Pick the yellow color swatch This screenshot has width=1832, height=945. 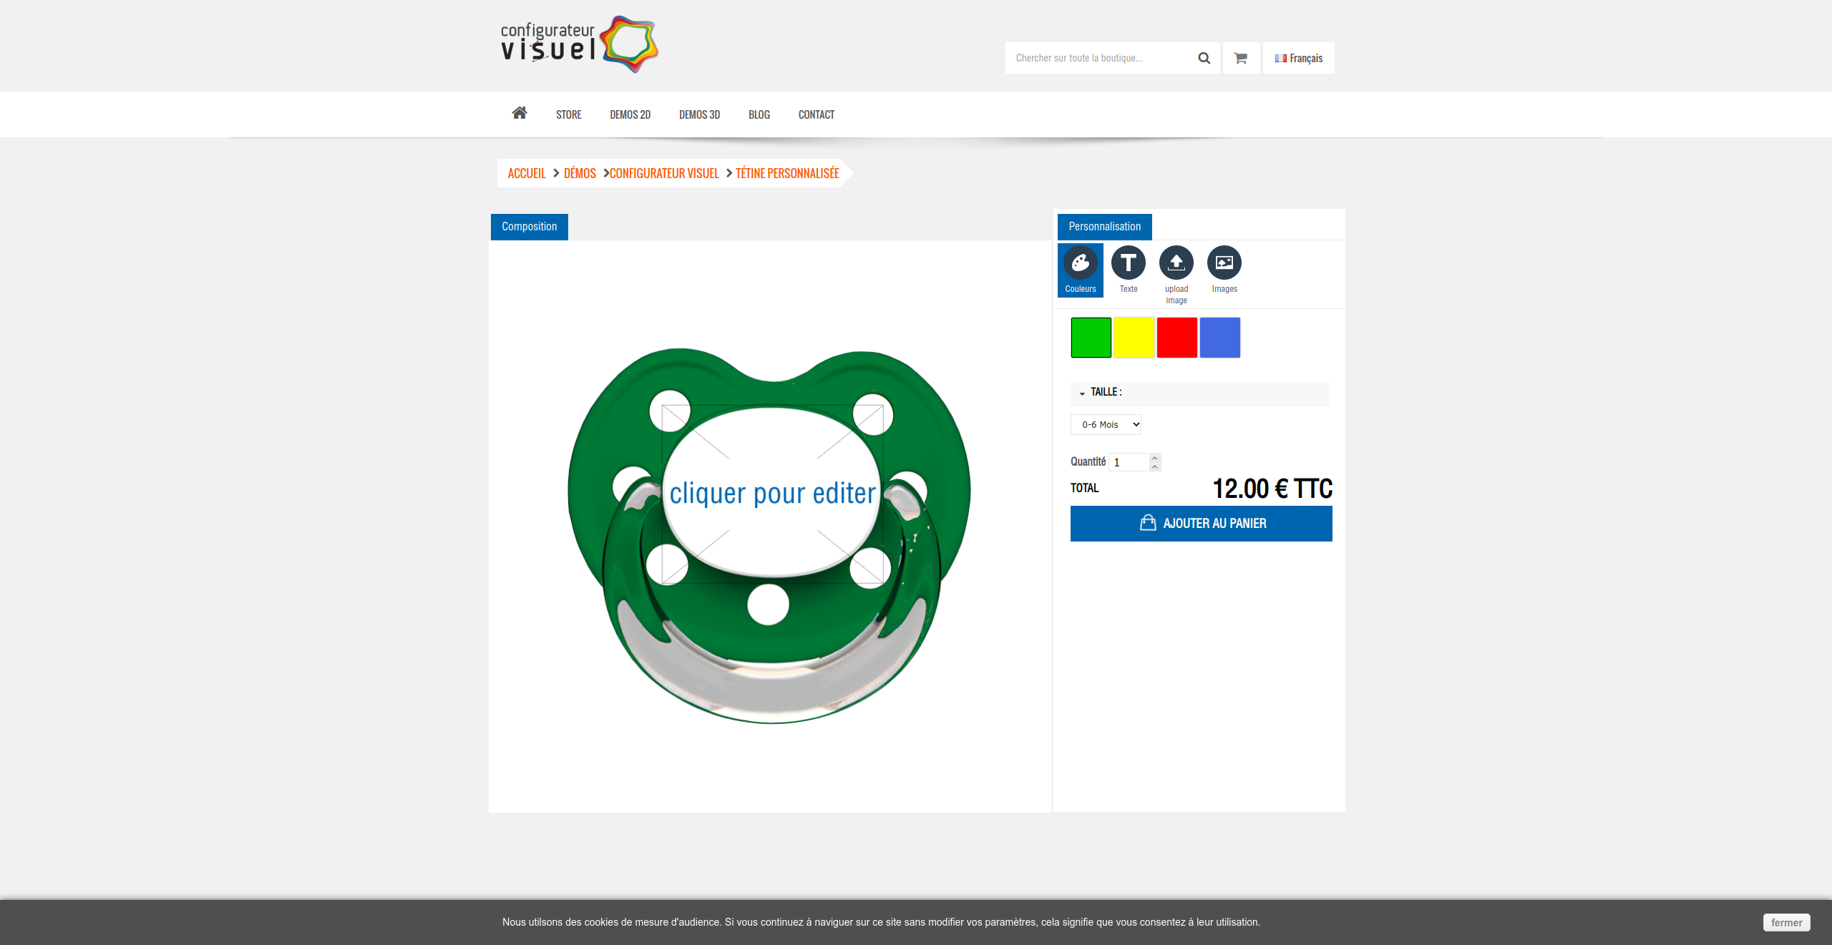[1134, 337]
